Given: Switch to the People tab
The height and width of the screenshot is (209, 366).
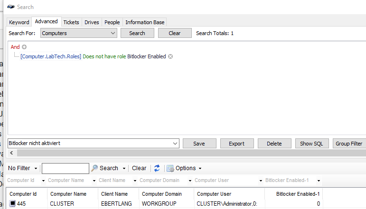Looking at the screenshot, I should click(x=112, y=22).
